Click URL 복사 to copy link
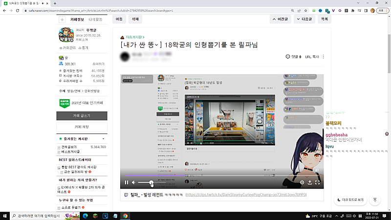391x220 pixels. click(x=312, y=57)
